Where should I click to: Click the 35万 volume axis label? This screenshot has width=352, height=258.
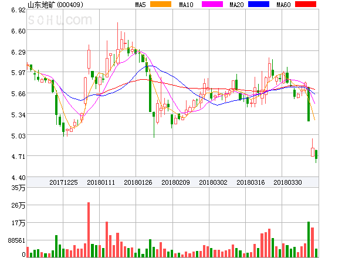(x=18, y=188)
